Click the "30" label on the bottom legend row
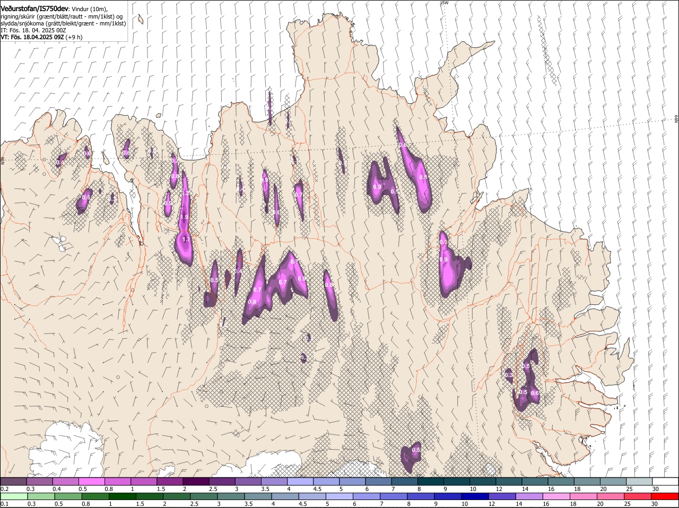The image size is (679, 508). tap(655, 504)
